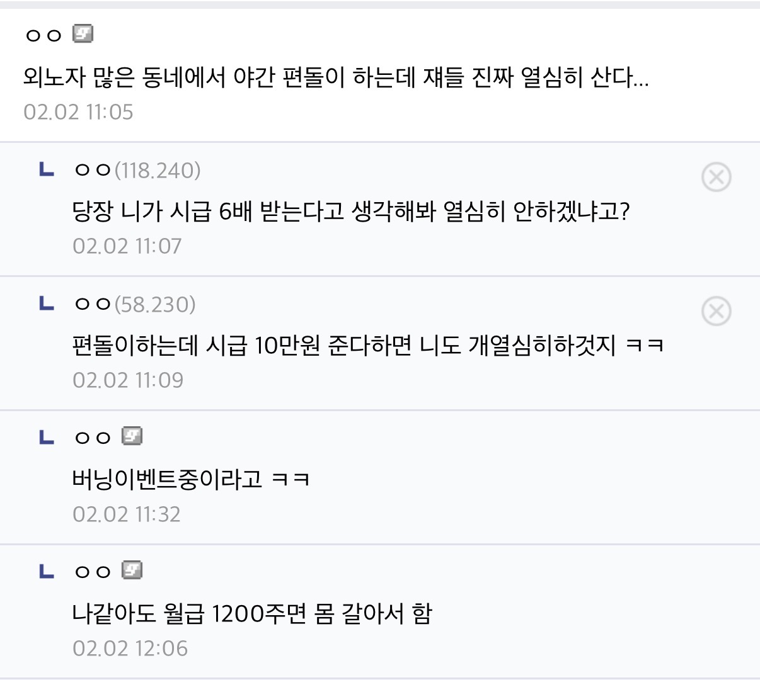Open the top commenter's ㅇㅇ nickname
760x680 pixels.
click(43, 35)
